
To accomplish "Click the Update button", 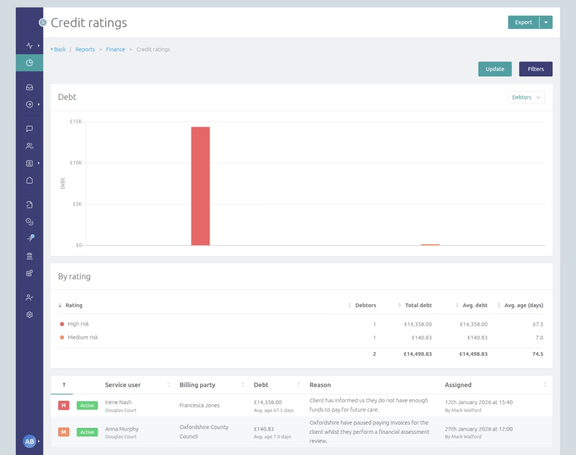I will coord(494,69).
